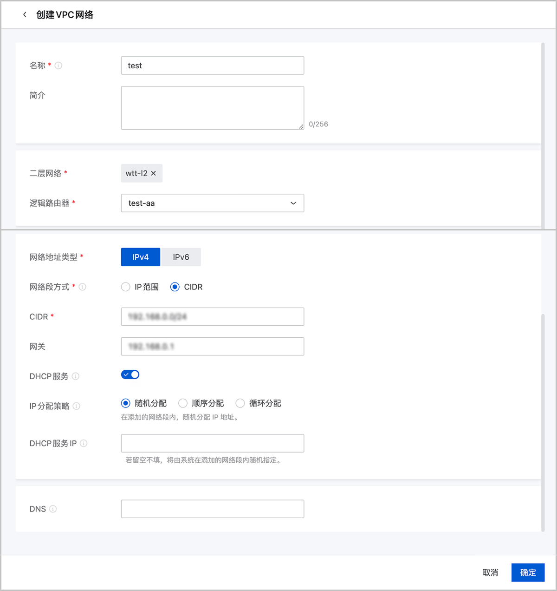Remove the wtt-l2 tag with its X

click(154, 173)
